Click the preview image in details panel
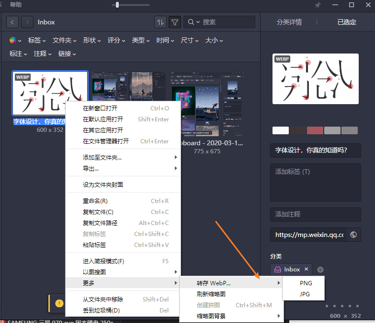 click(x=316, y=79)
